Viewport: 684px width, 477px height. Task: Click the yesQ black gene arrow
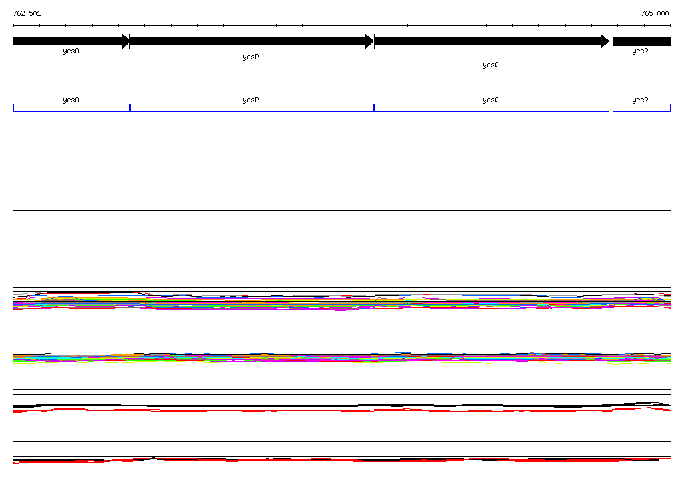click(492, 41)
